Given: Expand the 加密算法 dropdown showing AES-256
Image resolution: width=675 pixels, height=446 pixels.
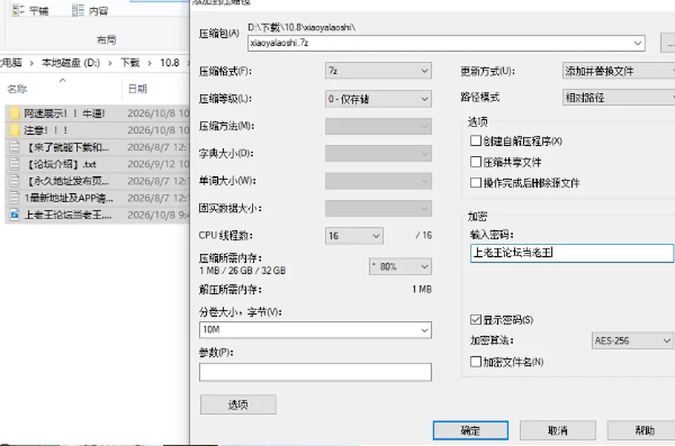Looking at the screenshot, I should tap(632, 341).
